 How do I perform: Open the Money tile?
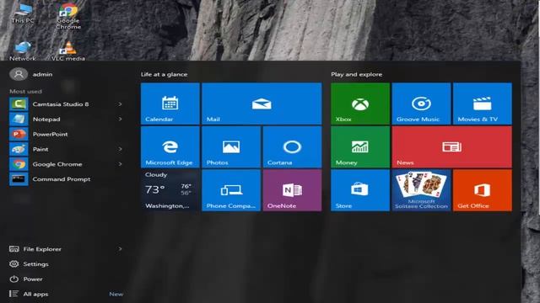point(360,147)
